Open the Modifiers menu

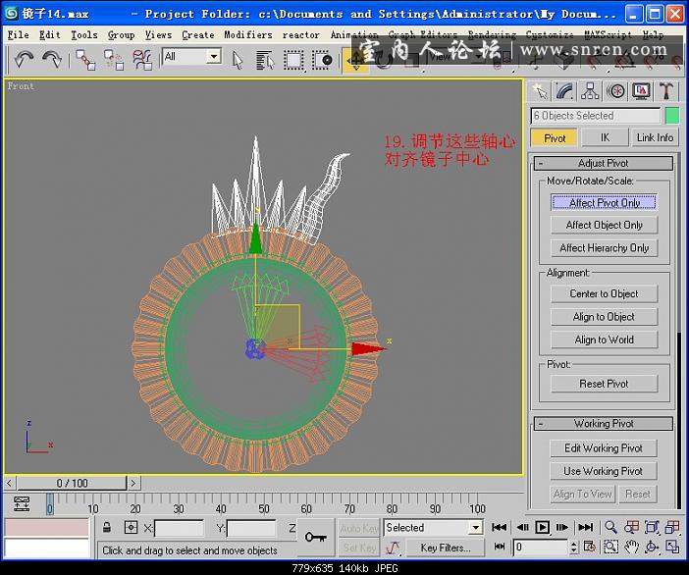coord(247,34)
